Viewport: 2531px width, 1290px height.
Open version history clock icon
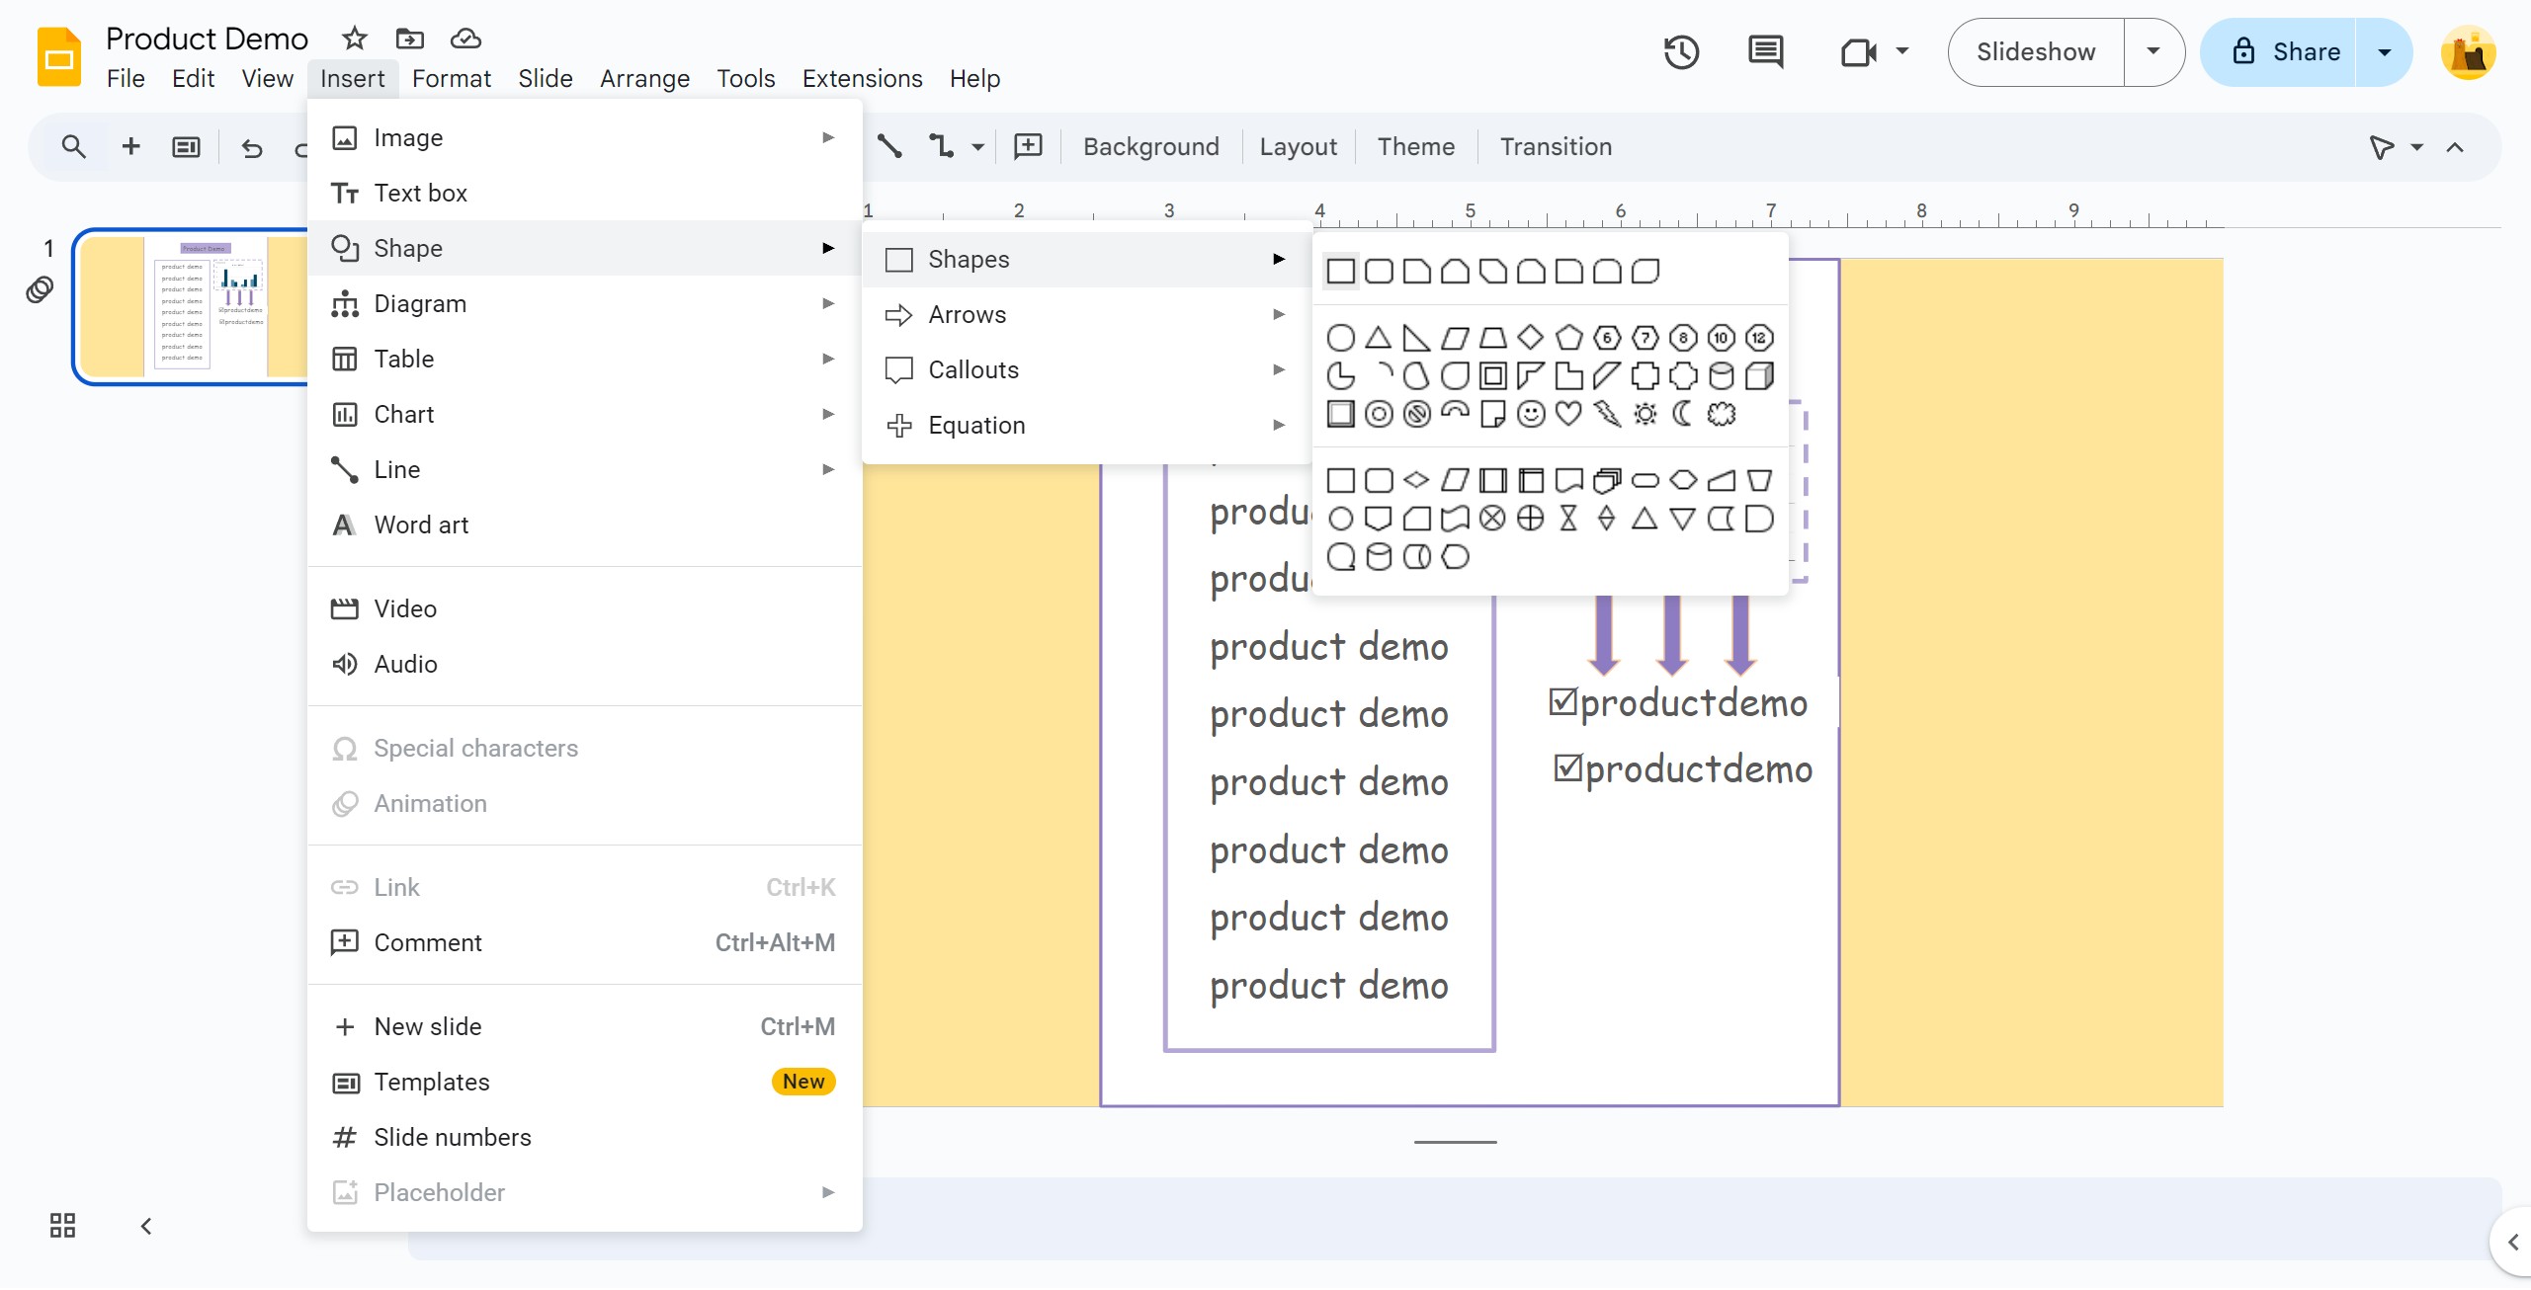tap(1681, 52)
